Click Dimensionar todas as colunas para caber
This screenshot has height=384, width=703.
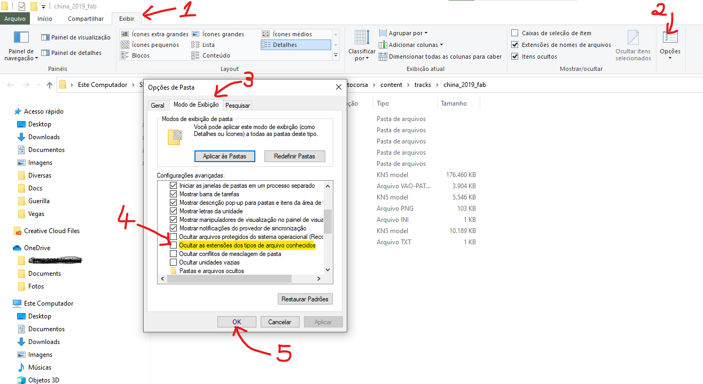(x=440, y=57)
